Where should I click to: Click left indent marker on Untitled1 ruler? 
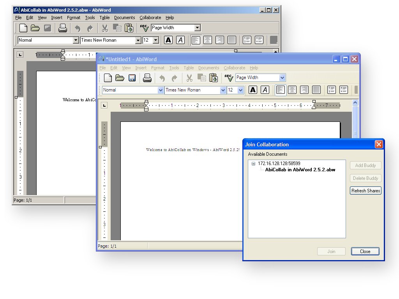[x=147, y=106]
